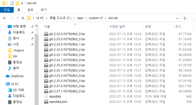Click the navigation pane scrollbar track
The width and height of the screenshot is (196, 105).
pyautogui.click(x=37, y=70)
